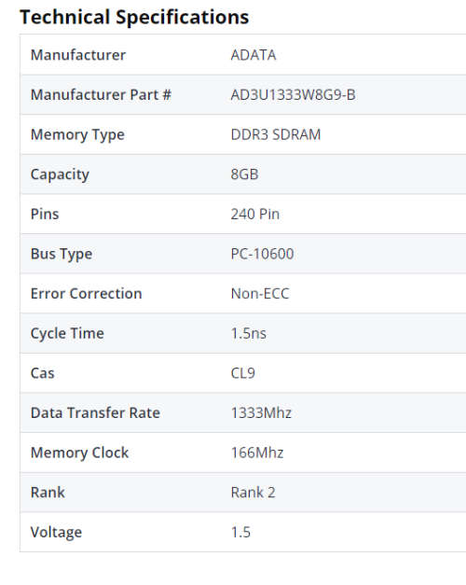Click the 1333Mhz data transfer rate

(x=261, y=413)
